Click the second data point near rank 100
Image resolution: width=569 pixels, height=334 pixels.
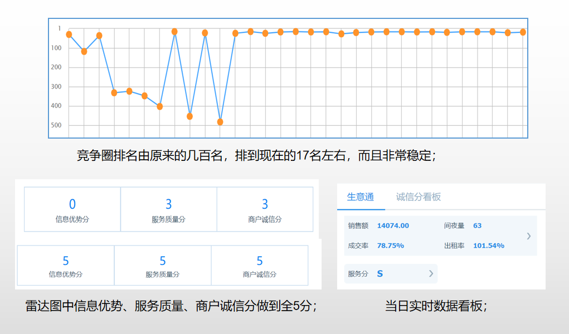[84, 51]
